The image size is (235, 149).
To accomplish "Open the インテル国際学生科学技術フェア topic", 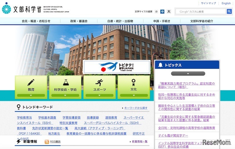I will 184,145.
